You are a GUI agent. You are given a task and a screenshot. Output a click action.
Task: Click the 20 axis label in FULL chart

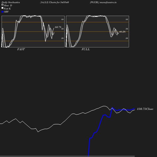pyautogui.click(x=127, y=38)
